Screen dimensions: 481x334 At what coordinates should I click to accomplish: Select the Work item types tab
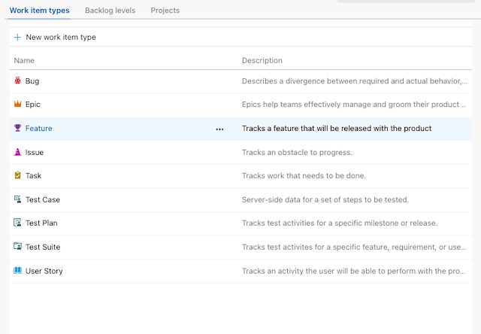[39, 11]
